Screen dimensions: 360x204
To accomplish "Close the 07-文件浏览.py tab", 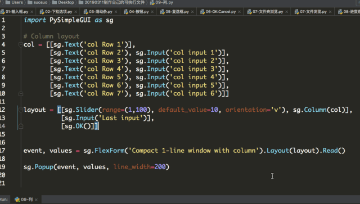I will coord(330,12).
